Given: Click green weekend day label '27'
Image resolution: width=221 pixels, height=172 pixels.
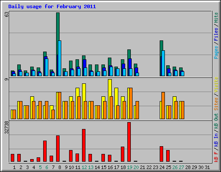Looking at the screenshot, I should coord(181,167).
